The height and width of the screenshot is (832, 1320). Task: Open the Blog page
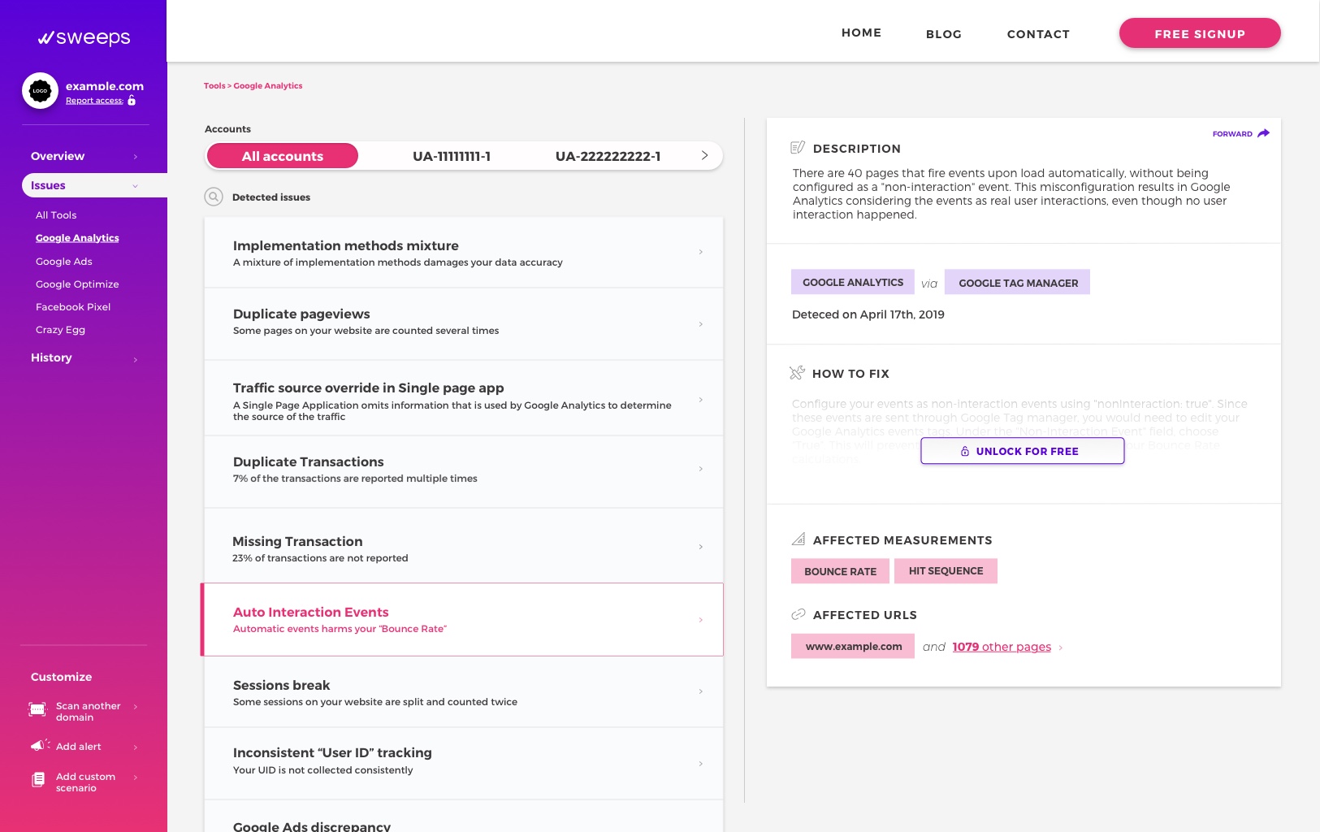pos(944,34)
